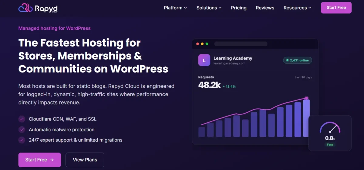Open the Platform dropdown menu

click(175, 8)
